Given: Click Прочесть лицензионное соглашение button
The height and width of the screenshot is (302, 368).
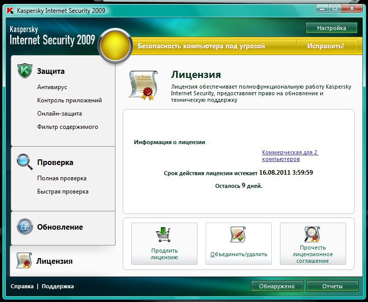Looking at the screenshot, I should 313,244.
